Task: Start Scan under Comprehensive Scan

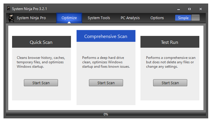Action: tap(106, 83)
